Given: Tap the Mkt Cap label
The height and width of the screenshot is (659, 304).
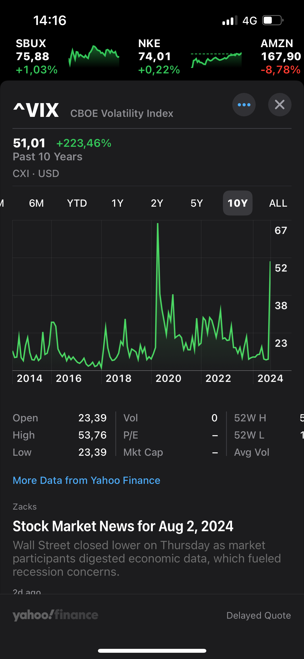Looking at the screenshot, I should (x=143, y=452).
